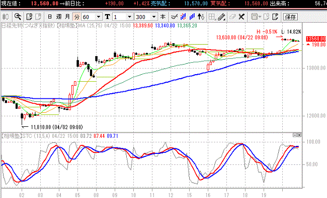Click the first copy-document toolbar icon

pyautogui.click(x=29, y=17)
